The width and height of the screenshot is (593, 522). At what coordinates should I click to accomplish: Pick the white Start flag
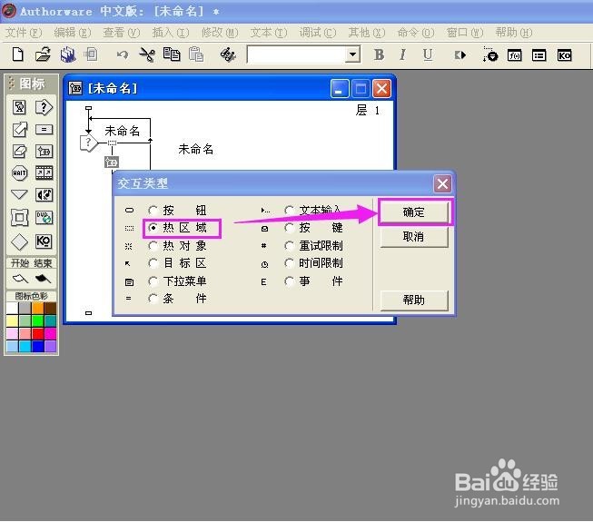tap(20, 279)
